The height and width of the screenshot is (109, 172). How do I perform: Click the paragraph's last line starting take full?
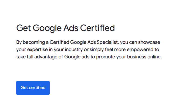[x=89, y=57]
